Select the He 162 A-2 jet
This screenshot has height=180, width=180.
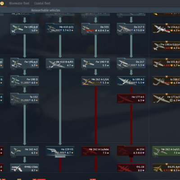click(25, 151)
